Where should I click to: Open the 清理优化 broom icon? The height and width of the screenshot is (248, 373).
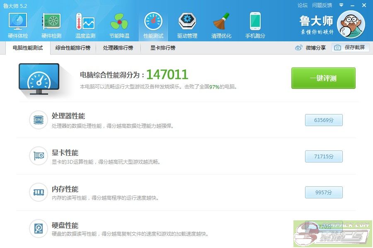tap(221, 21)
